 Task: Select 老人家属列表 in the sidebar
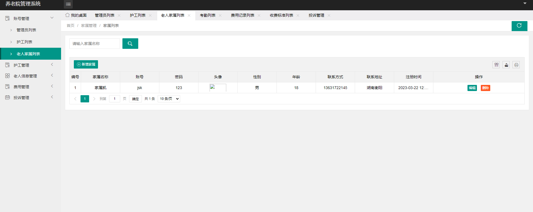(31, 54)
